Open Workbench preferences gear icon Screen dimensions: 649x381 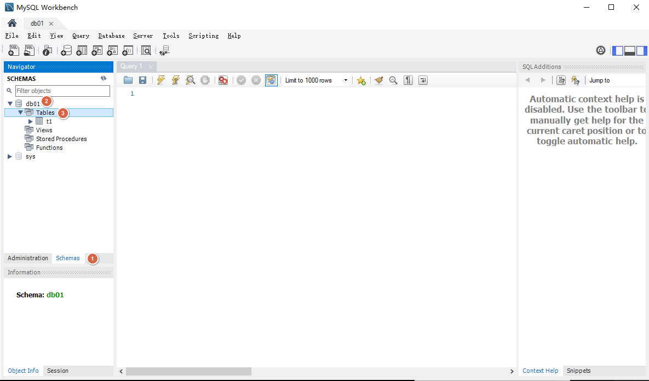(x=601, y=50)
